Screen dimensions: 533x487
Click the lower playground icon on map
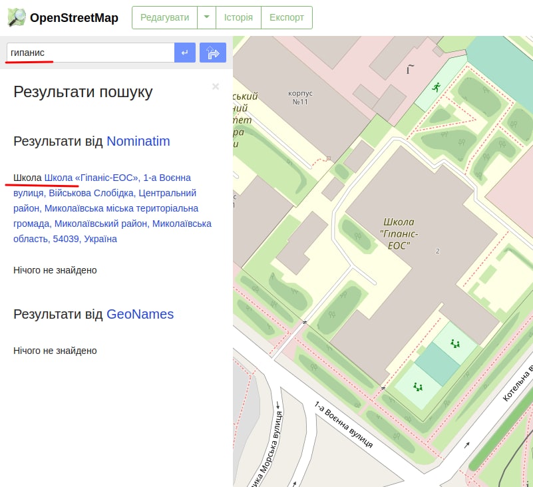(x=418, y=387)
